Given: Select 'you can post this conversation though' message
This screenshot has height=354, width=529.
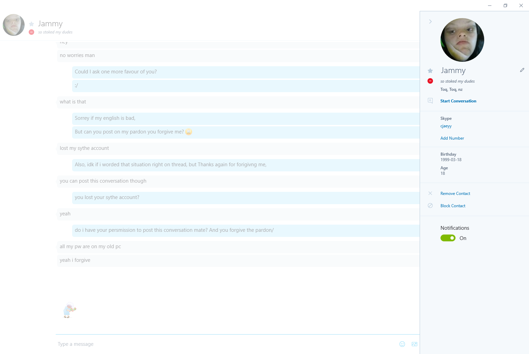Looking at the screenshot, I should pyautogui.click(x=238, y=181).
